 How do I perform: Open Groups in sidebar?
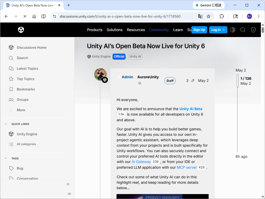pos(23,100)
